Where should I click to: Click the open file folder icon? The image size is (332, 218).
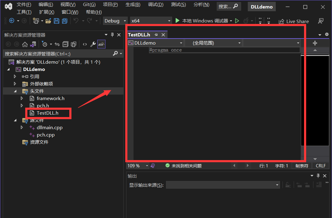[48, 21]
